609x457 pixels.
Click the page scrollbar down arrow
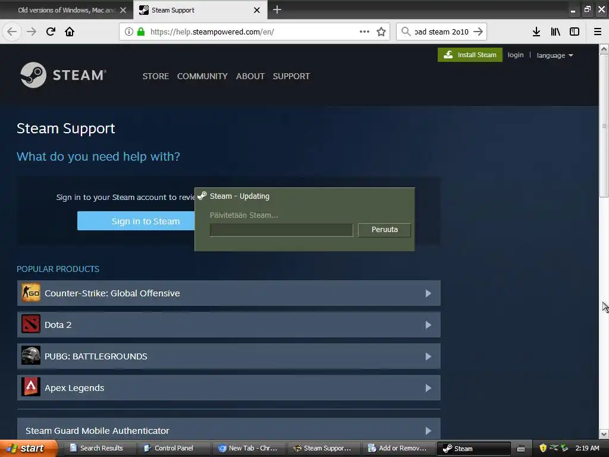pyautogui.click(x=604, y=434)
